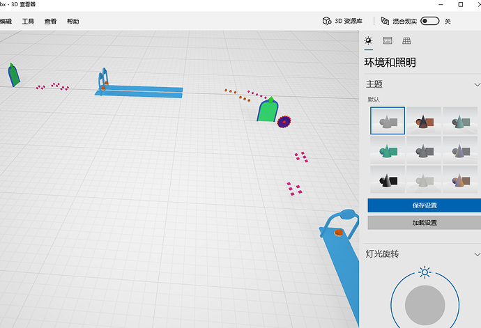Viewport: 481px width, 328px height.
Task: Click the 加载设置 button
Action: click(x=425, y=223)
